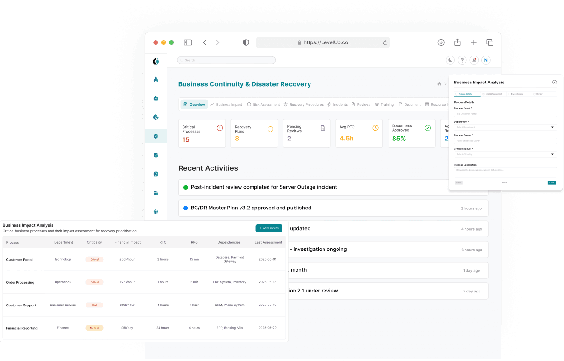Click the shield icon in left sidebar

pos(155,136)
